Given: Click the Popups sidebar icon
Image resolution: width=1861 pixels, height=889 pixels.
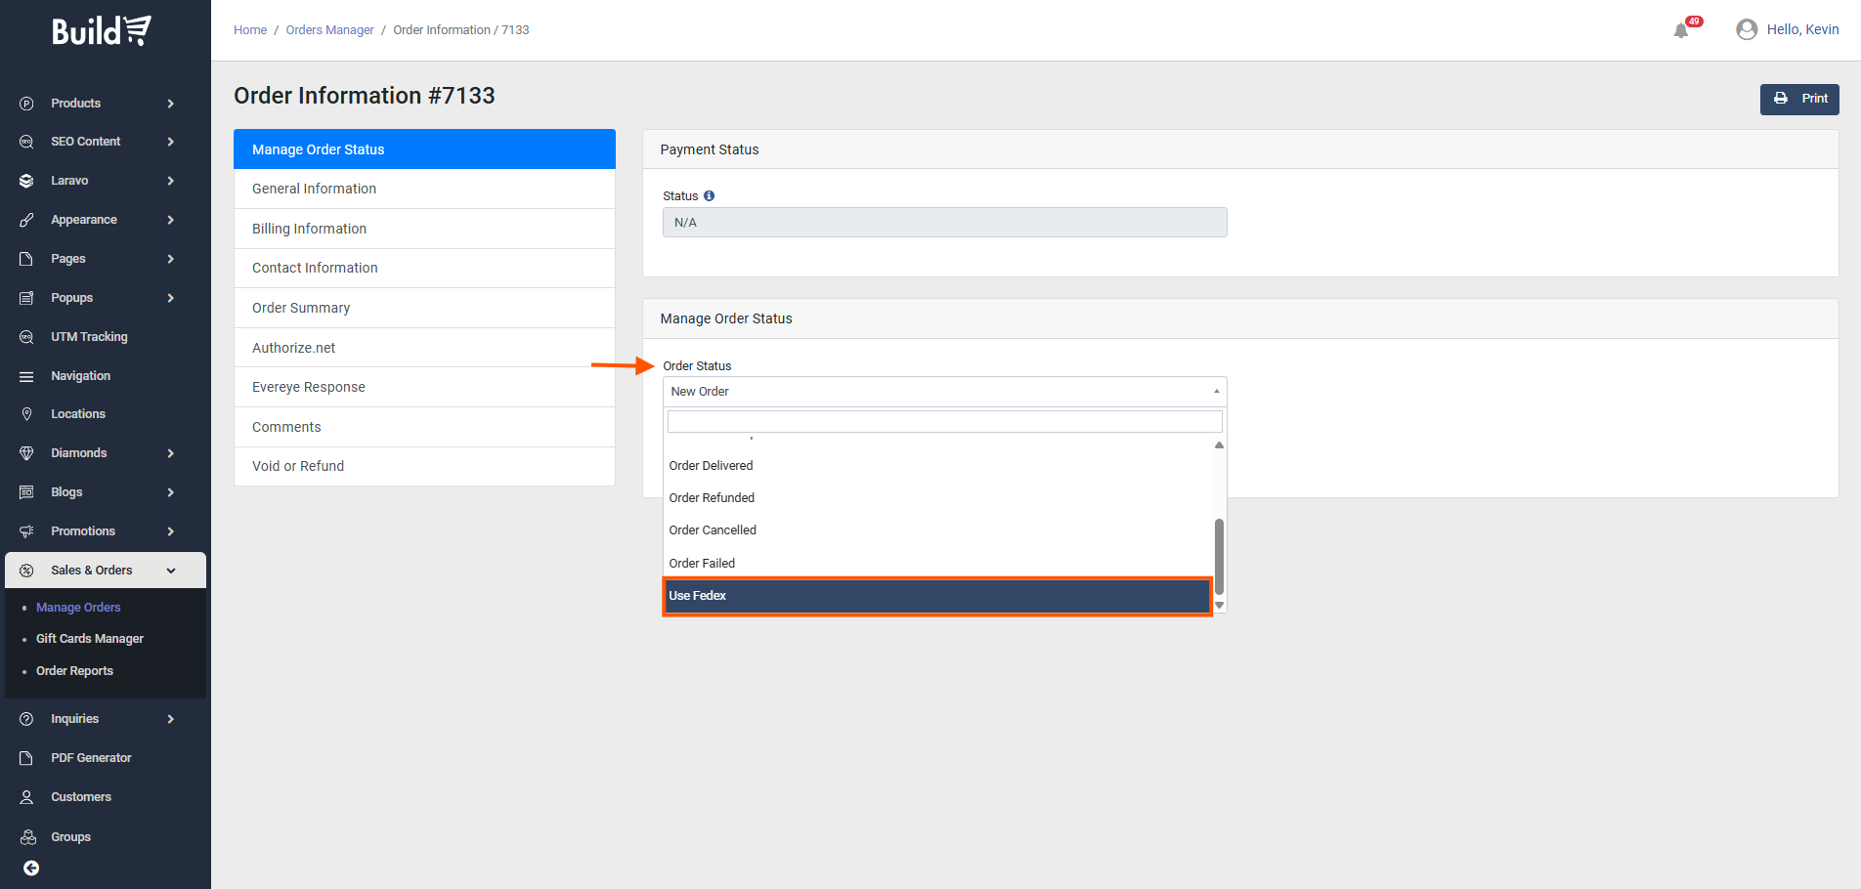Looking at the screenshot, I should [26, 298].
